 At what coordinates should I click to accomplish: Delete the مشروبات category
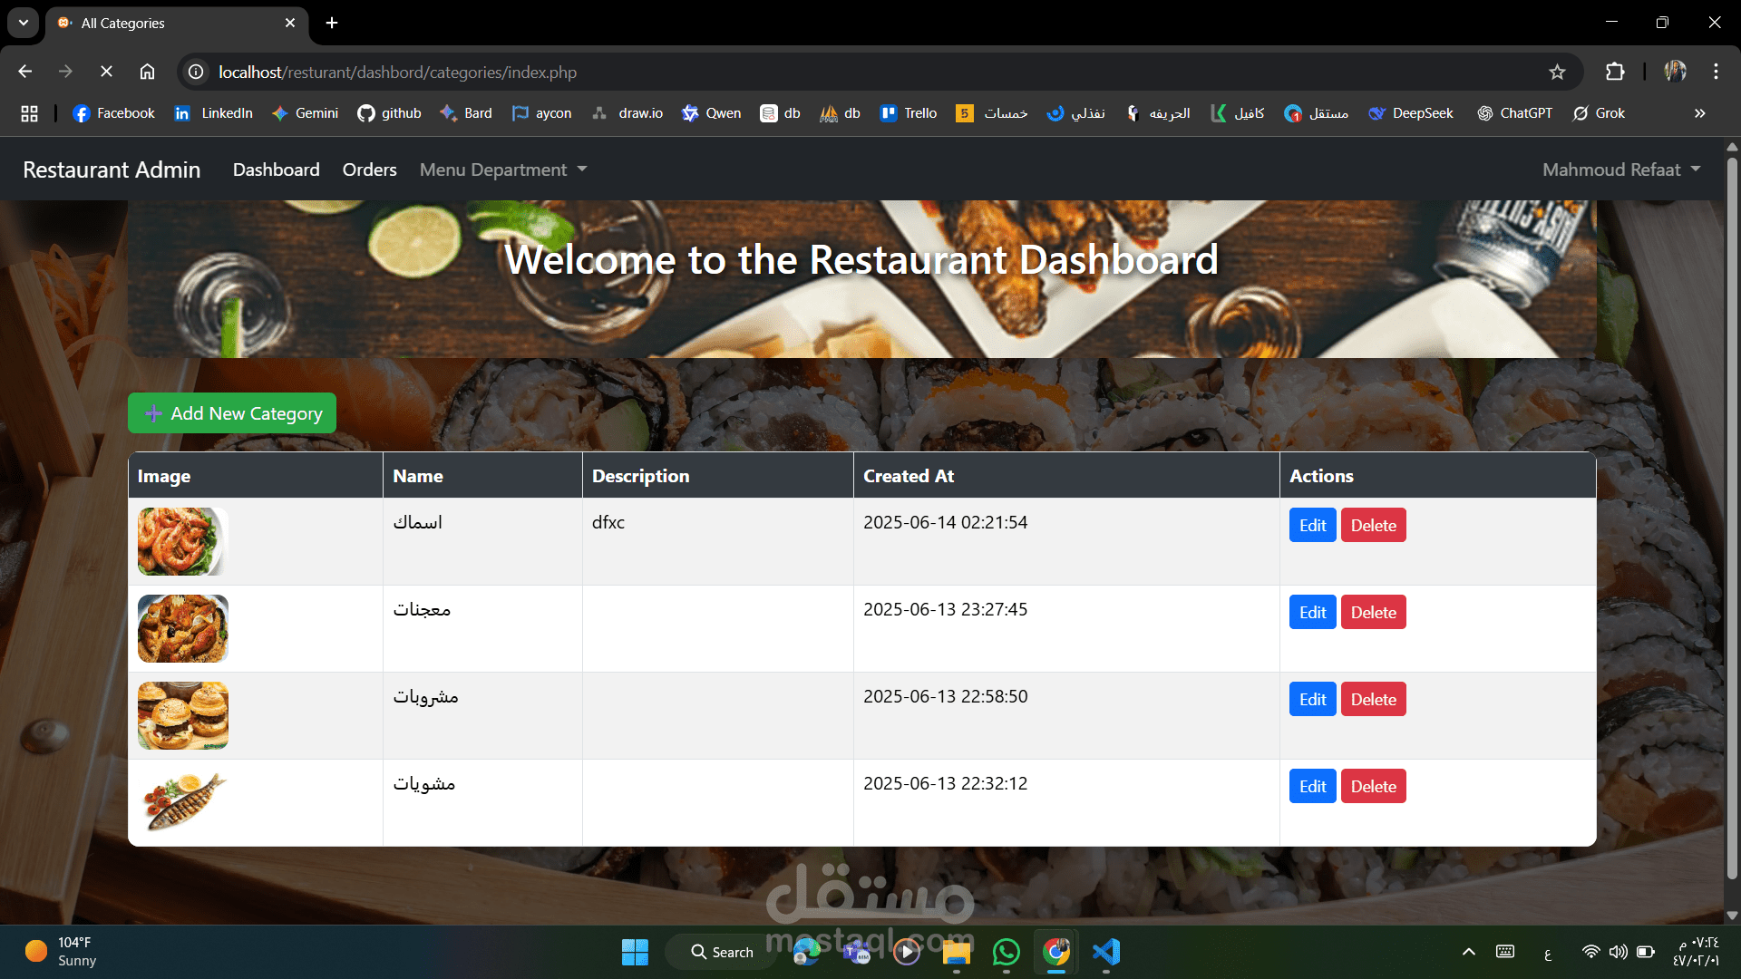point(1373,700)
